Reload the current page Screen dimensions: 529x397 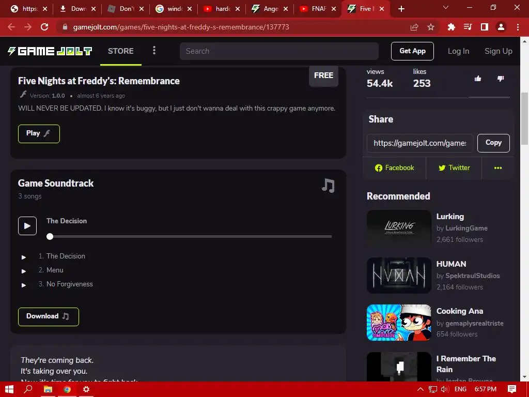click(44, 27)
